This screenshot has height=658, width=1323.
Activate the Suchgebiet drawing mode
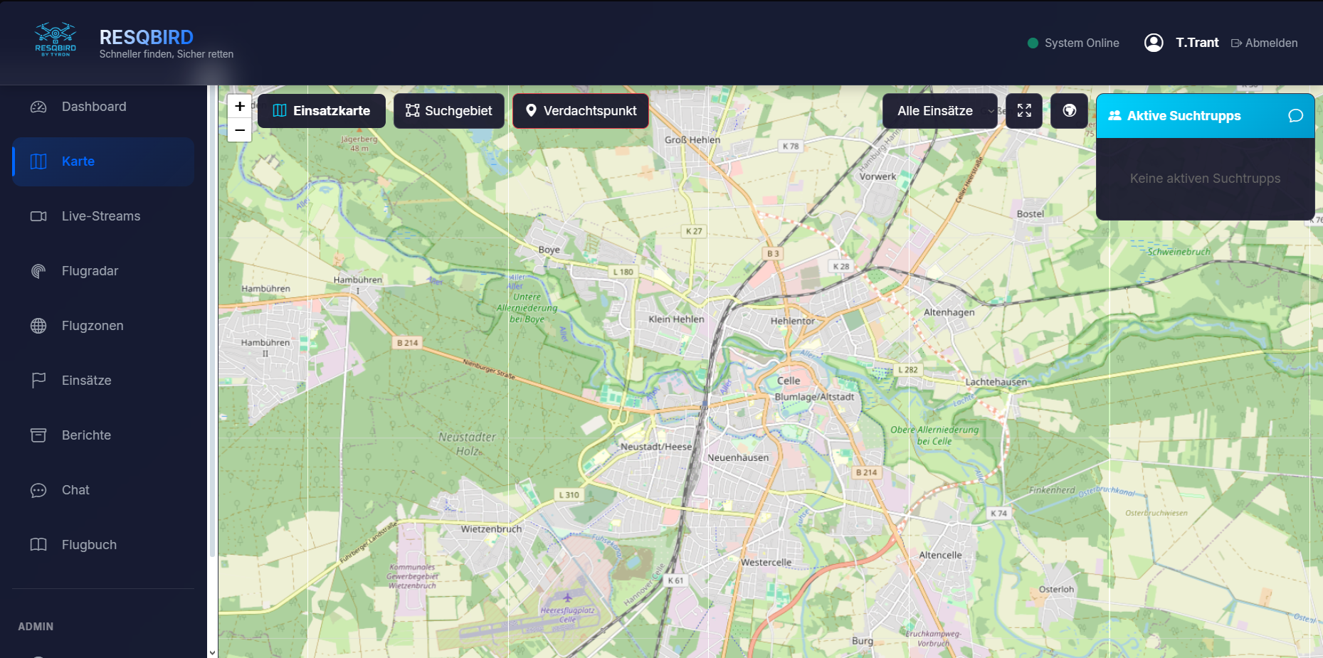pyautogui.click(x=449, y=111)
